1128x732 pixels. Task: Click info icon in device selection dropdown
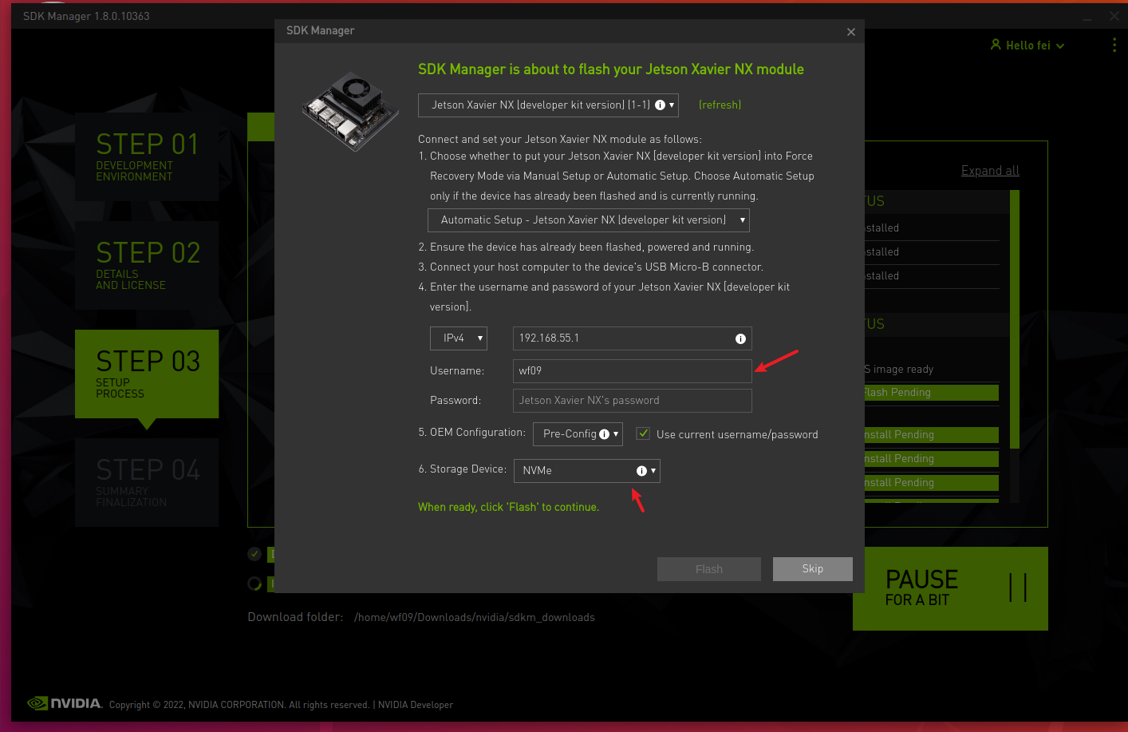pyautogui.click(x=660, y=105)
